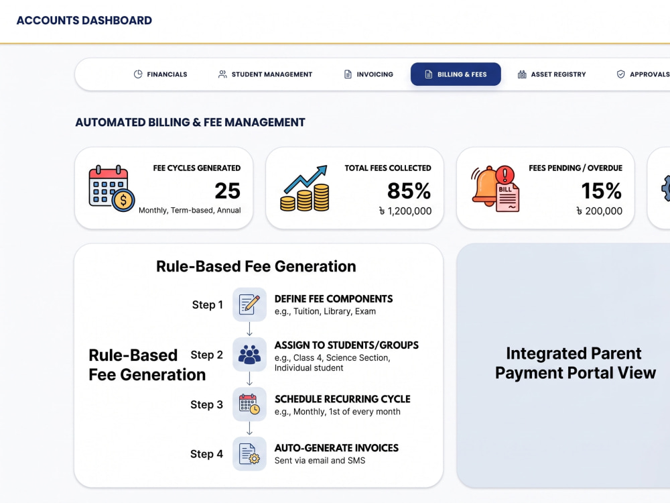
Task: Click the Sent via email and SMS text
Action: 320,461
